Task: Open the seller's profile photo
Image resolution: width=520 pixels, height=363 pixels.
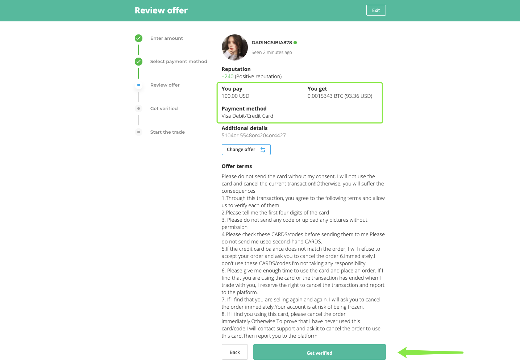Action: coord(234,47)
